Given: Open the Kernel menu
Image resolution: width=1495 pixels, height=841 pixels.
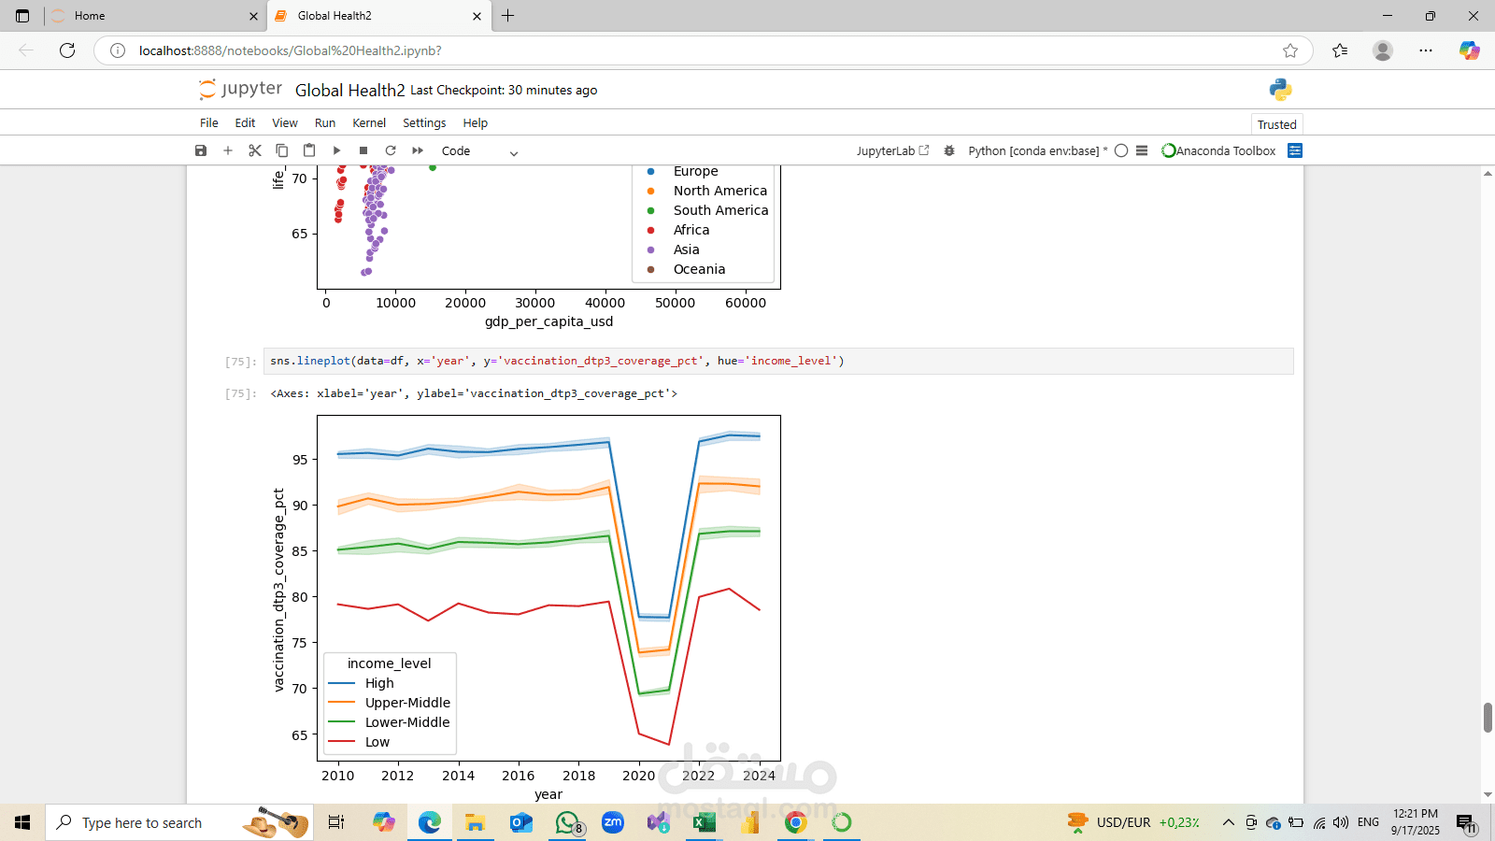Looking at the screenshot, I should click(x=369, y=122).
